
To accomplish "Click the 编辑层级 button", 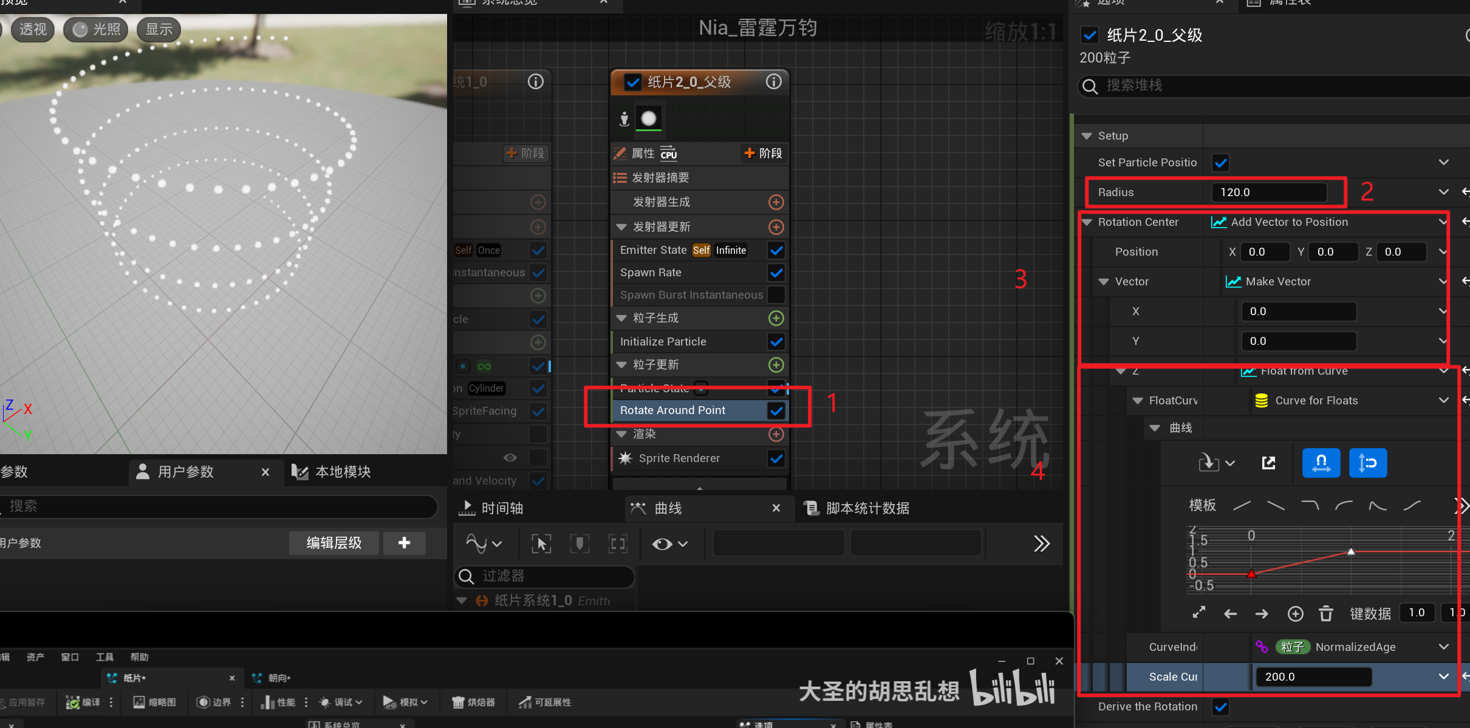I will pos(333,543).
